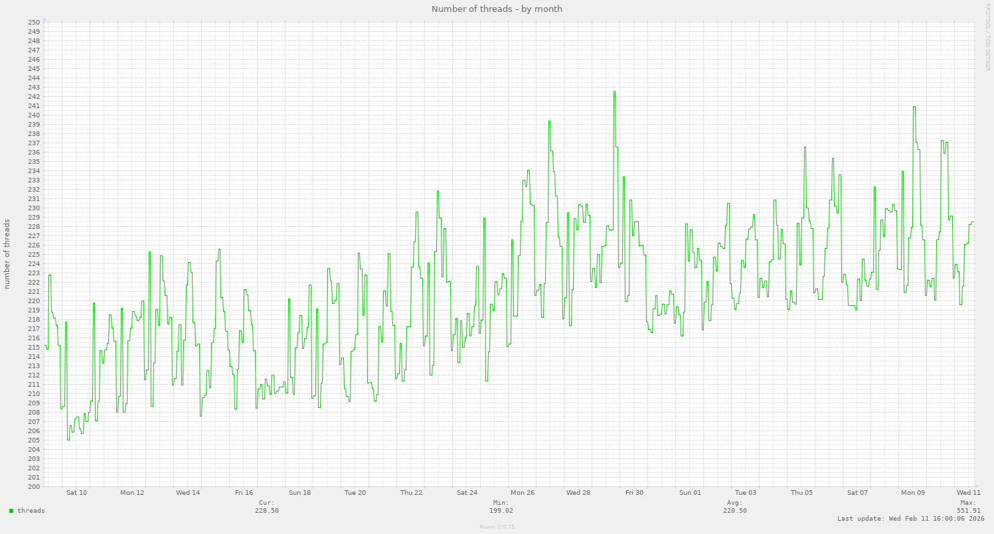Click the "Mon 26" x-axis date label
The image size is (994, 534).
pyautogui.click(x=523, y=493)
